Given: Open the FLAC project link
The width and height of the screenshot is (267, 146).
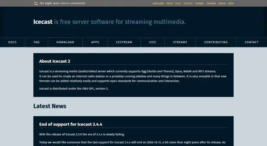Looking at the screenshot, I should tap(178, 3).
